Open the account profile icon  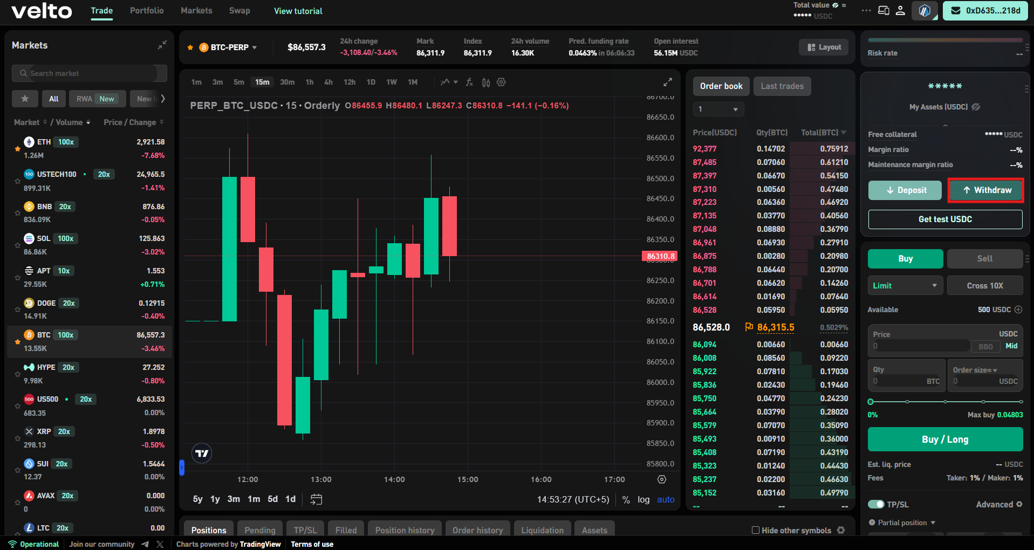[x=900, y=10]
